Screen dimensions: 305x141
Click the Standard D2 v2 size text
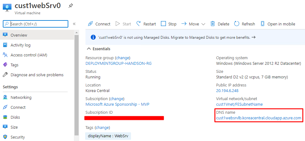click(252, 77)
